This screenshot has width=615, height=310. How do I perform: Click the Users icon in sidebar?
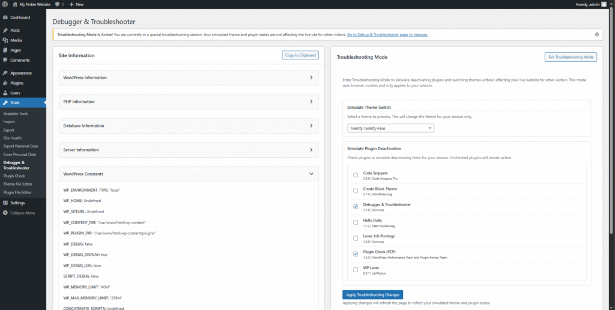5,93
